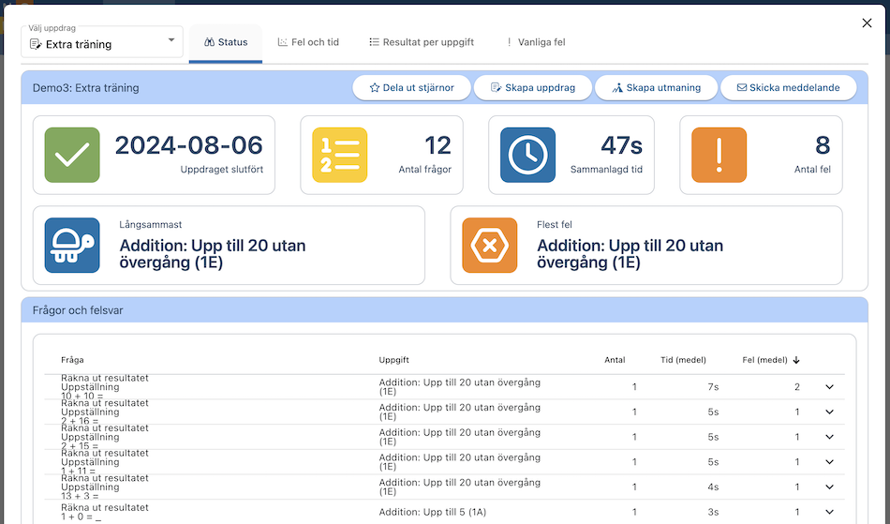Click the 7s time value cell
The width and height of the screenshot is (890, 524).
(x=713, y=387)
